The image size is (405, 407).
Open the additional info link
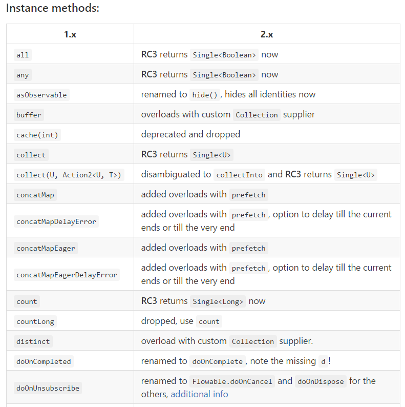[199, 394]
